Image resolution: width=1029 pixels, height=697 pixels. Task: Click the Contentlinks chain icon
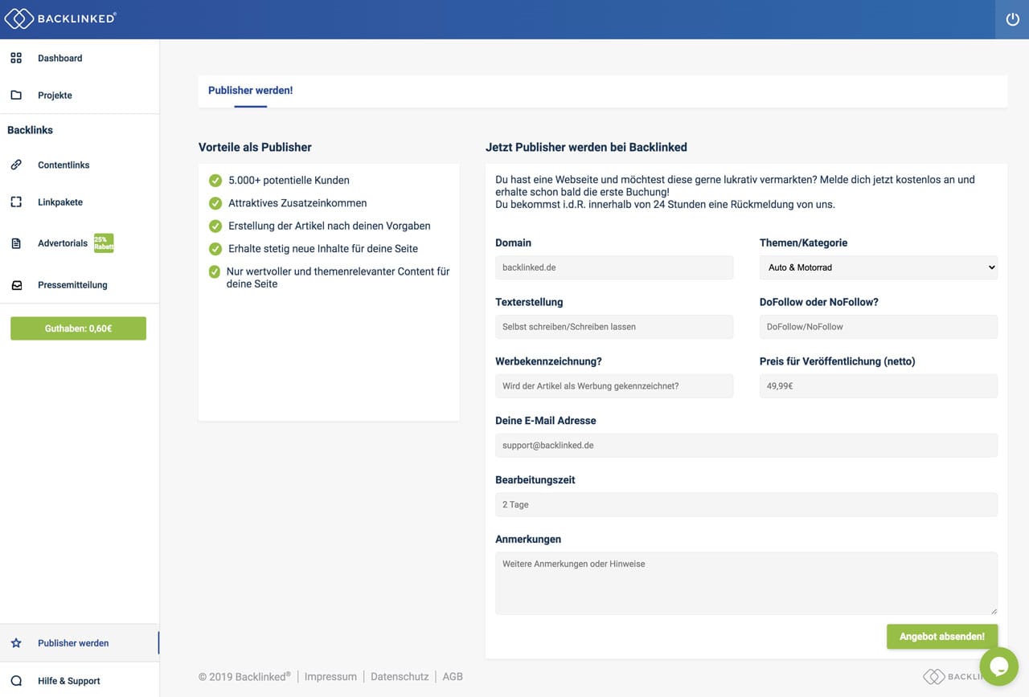tap(16, 165)
